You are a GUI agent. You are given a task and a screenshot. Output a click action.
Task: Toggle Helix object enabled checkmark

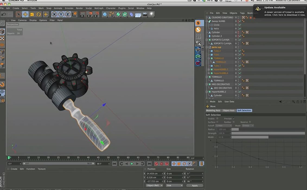pos(240,28)
